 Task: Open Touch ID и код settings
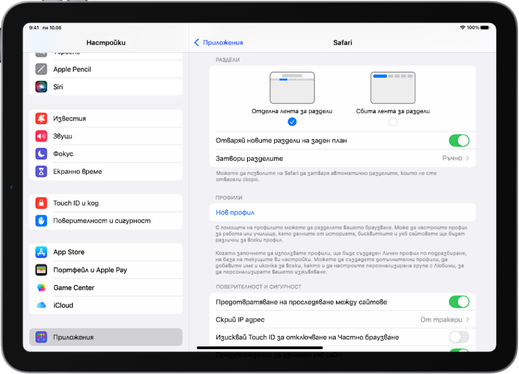coord(106,203)
